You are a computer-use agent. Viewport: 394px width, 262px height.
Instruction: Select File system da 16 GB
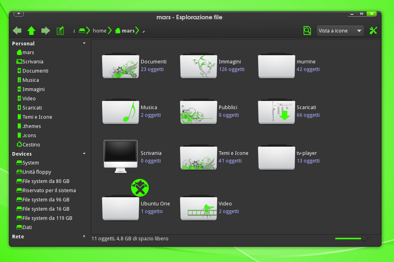coord(43,209)
